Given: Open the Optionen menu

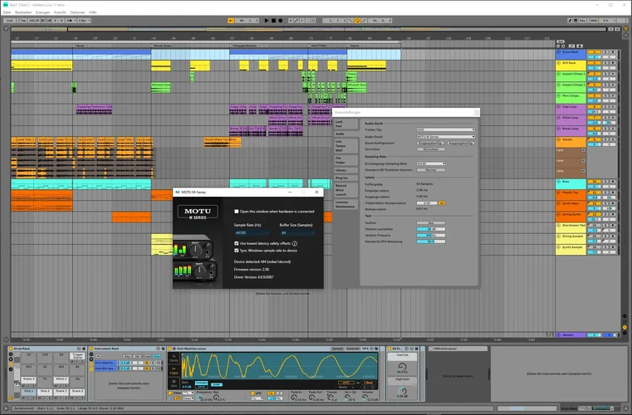Looking at the screenshot, I should pos(77,12).
